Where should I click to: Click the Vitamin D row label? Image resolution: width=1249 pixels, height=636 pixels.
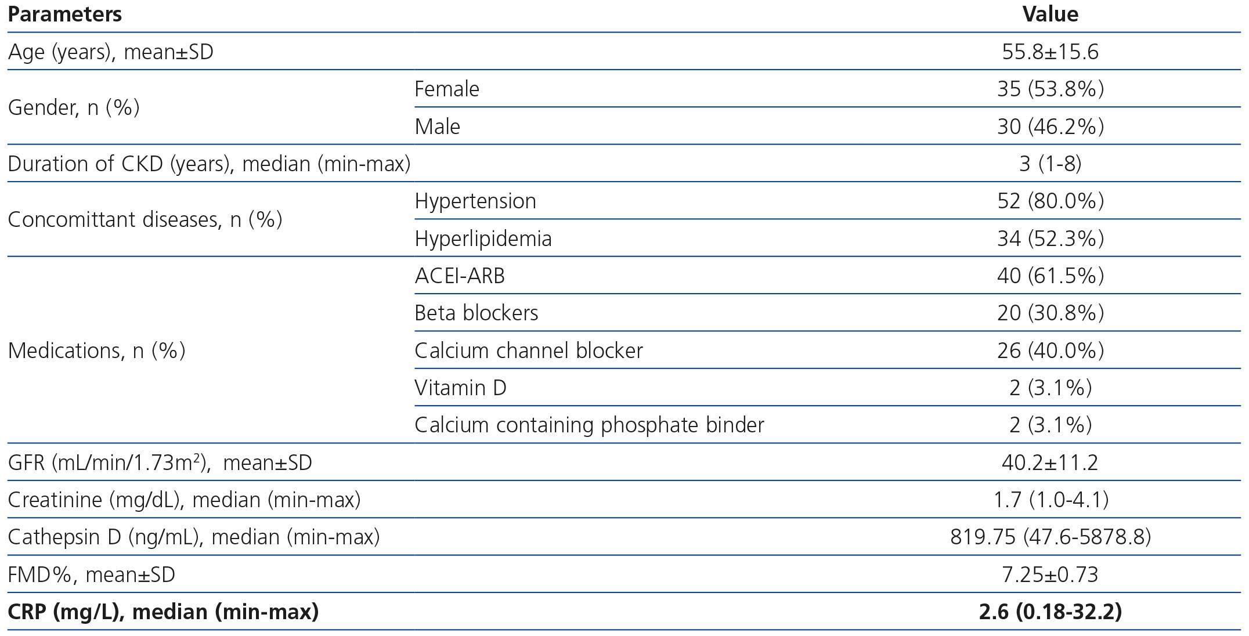coord(460,388)
